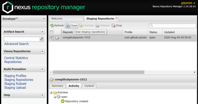Click the horizontal scrollbar thumb in the grid
Screen dimensions: 198x104
point(98,72)
